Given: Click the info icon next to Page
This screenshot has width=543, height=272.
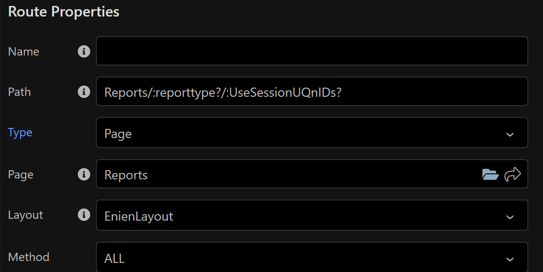Looking at the screenshot, I should pyautogui.click(x=84, y=174).
